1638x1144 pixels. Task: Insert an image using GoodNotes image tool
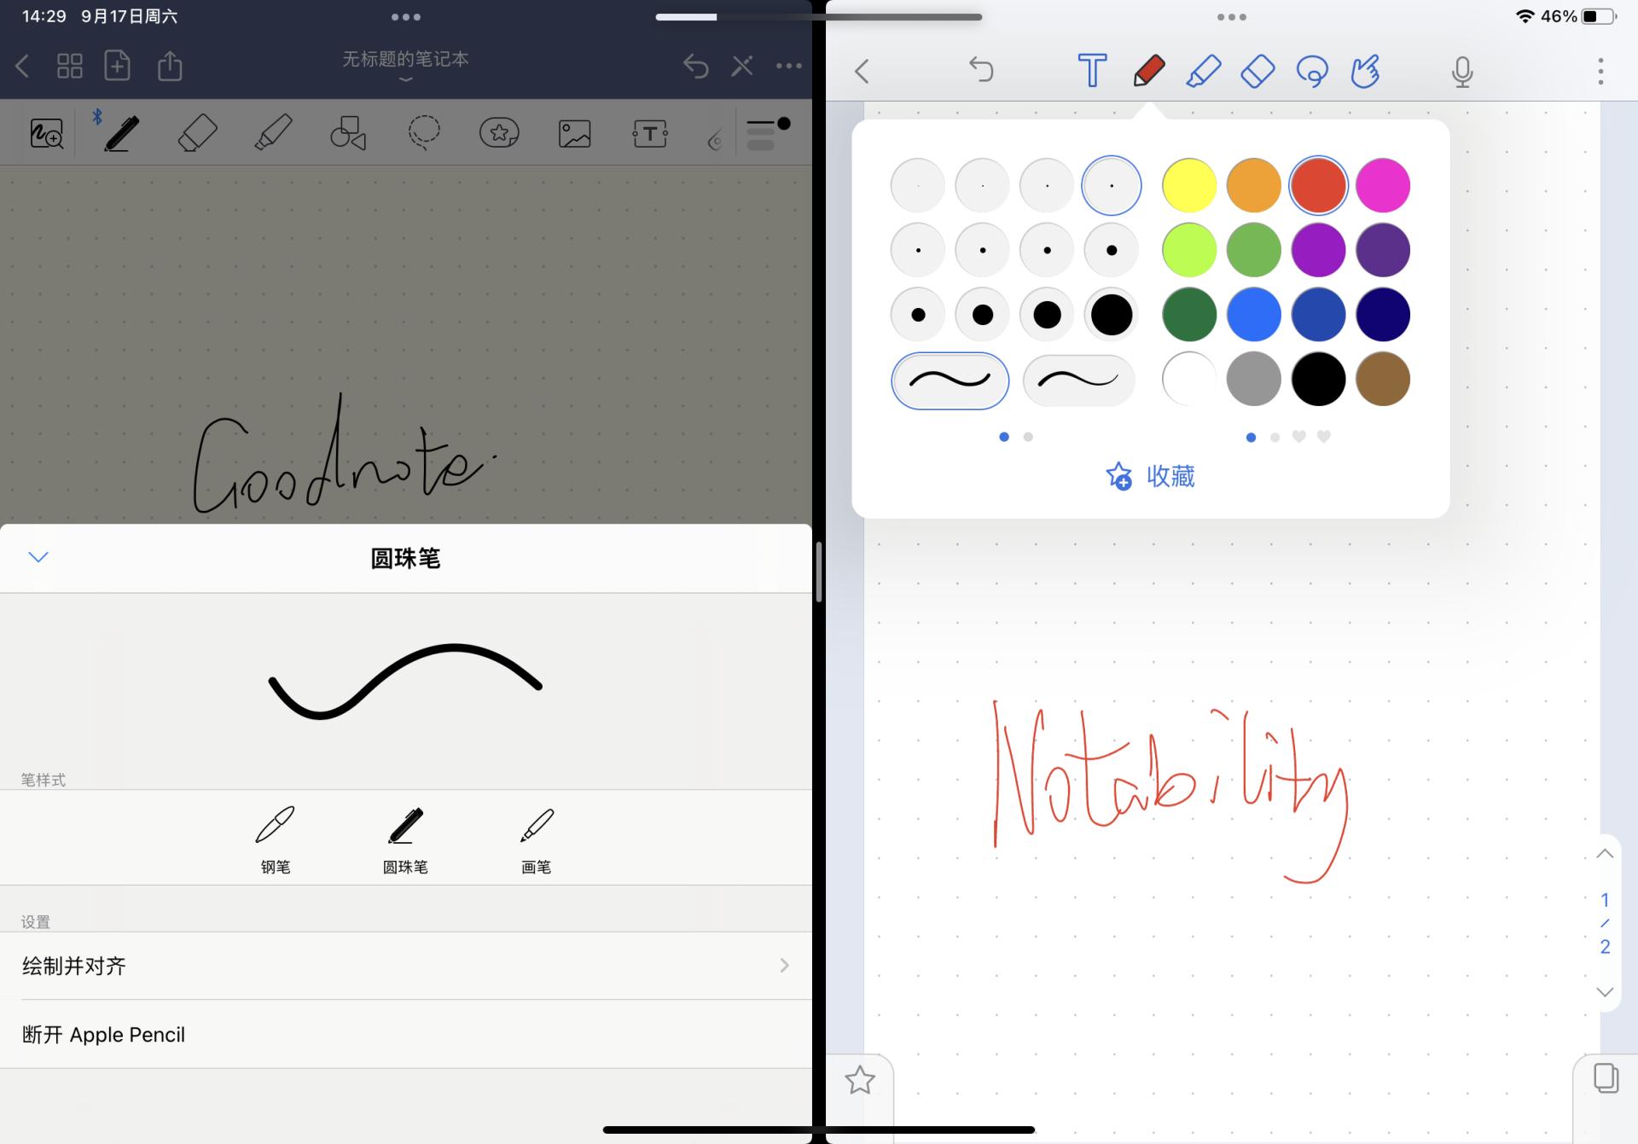[573, 133]
